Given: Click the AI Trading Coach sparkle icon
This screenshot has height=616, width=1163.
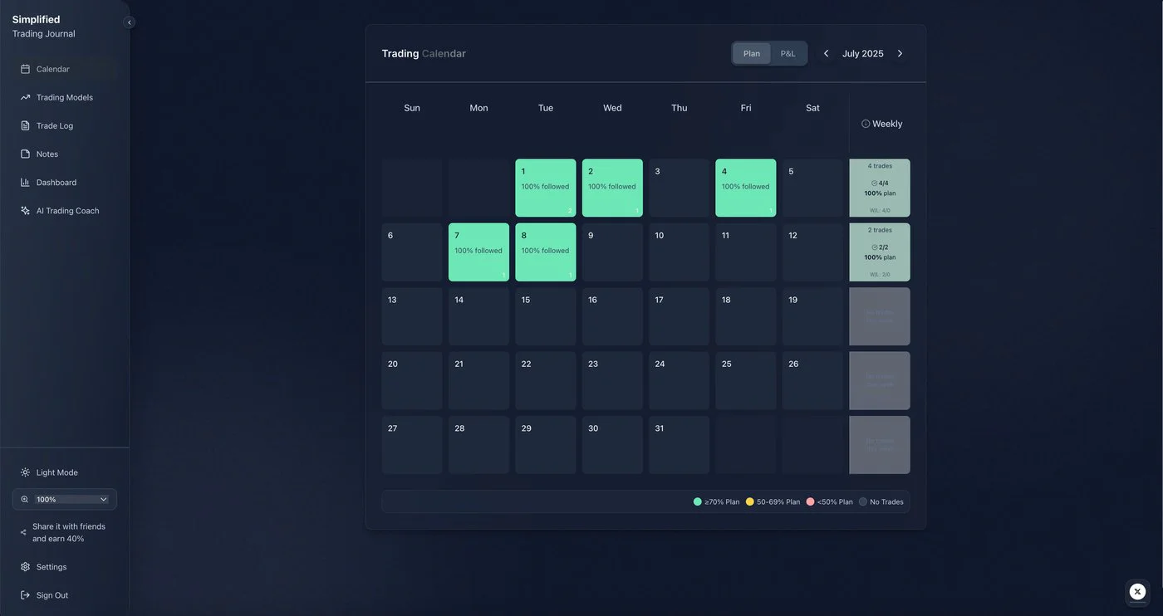Looking at the screenshot, I should (x=25, y=211).
